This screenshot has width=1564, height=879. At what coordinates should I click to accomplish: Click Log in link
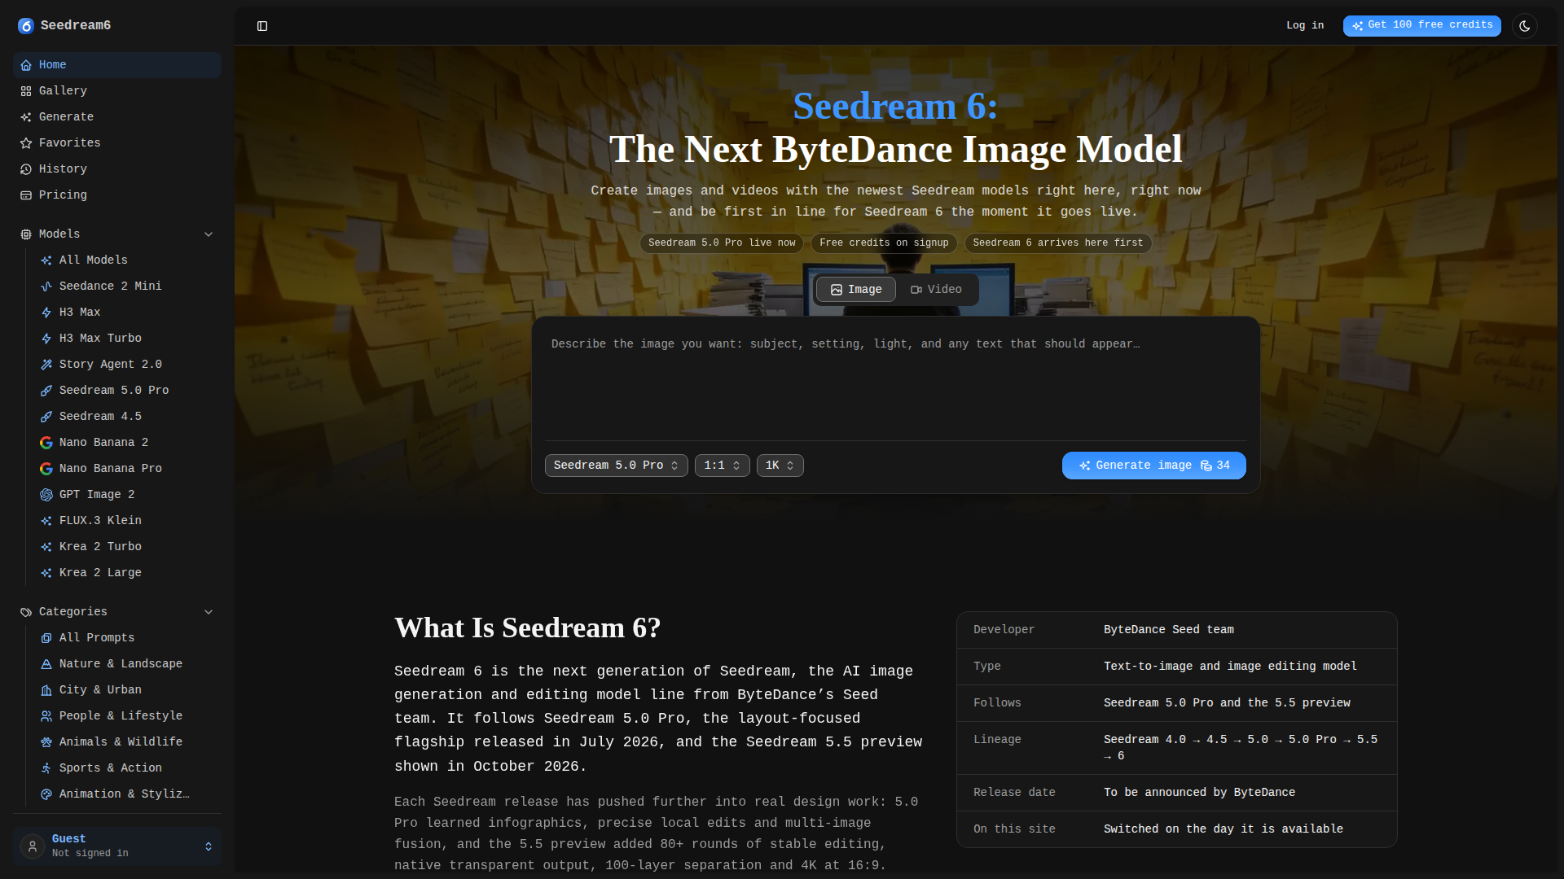pyautogui.click(x=1305, y=26)
